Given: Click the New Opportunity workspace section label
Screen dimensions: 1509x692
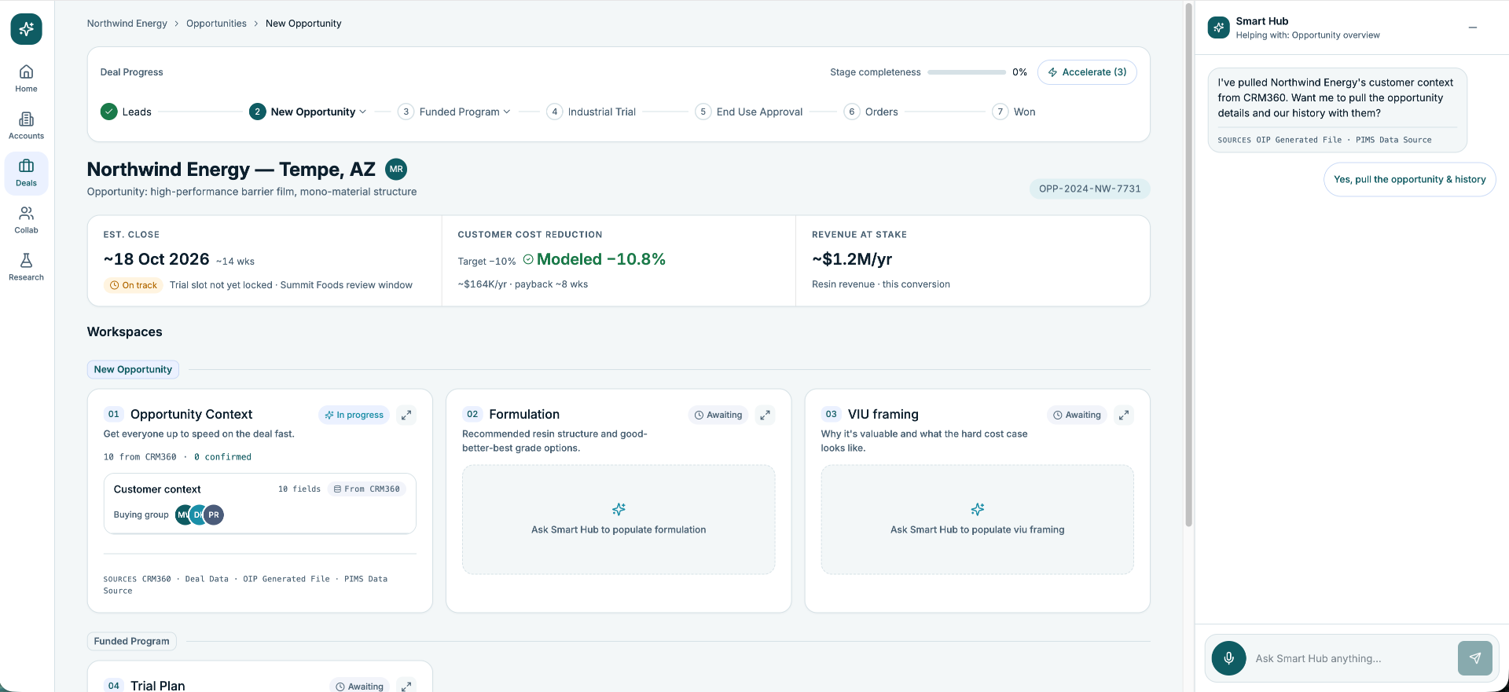Looking at the screenshot, I should (x=133, y=369).
